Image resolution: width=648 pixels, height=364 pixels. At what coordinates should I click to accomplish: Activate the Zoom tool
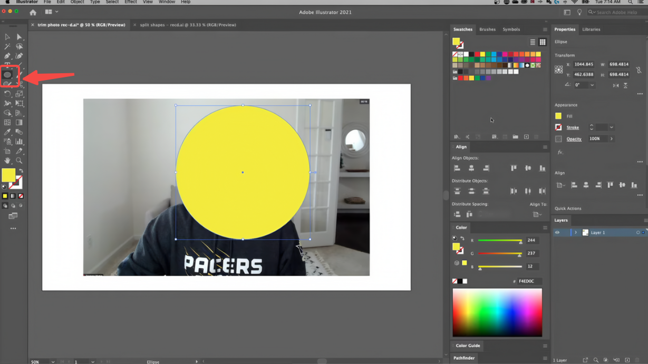(x=19, y=161)
